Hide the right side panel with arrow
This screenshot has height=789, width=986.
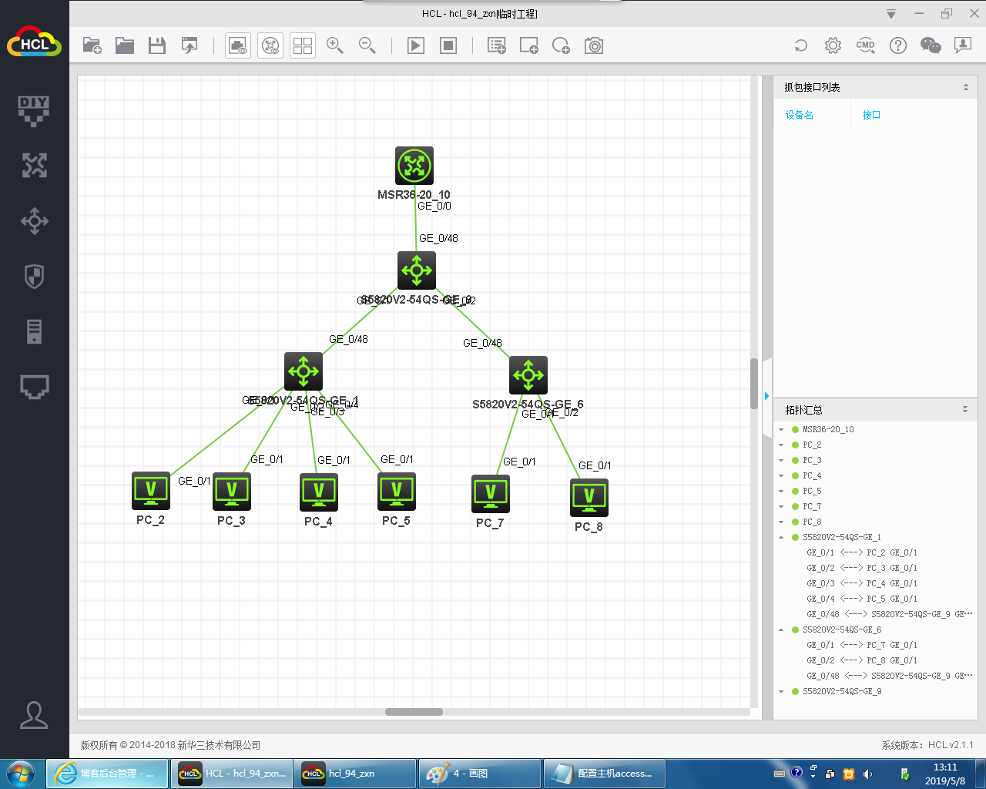point(767,396)
